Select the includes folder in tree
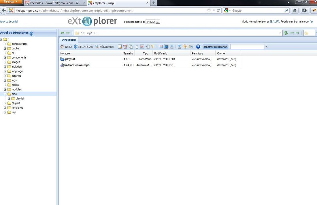Image resolution: width=317 pixels, height=205 pixels. point(17,67)
